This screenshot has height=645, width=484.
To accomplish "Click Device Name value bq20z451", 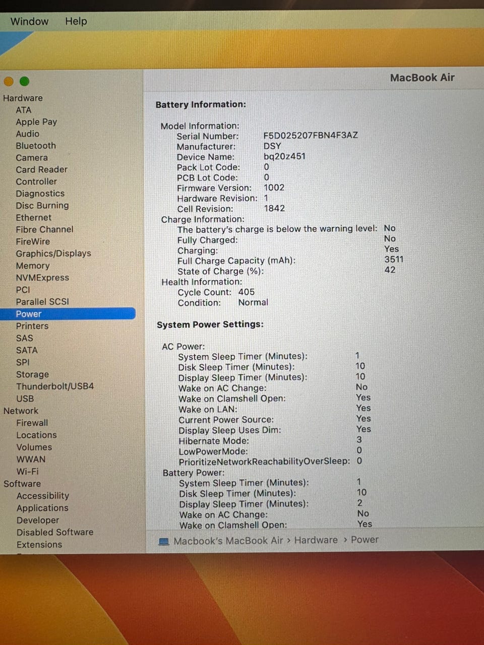I will click(284, 156).
